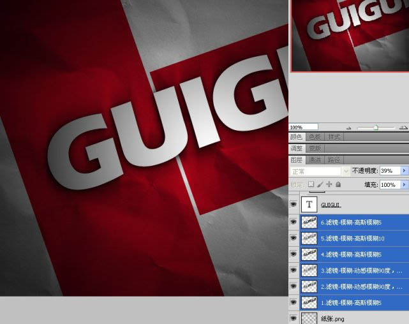Toggle lock transparent pixels icon
Image resolution: width=409 pixels, height=324 pixels.
[x=311, y=184]
